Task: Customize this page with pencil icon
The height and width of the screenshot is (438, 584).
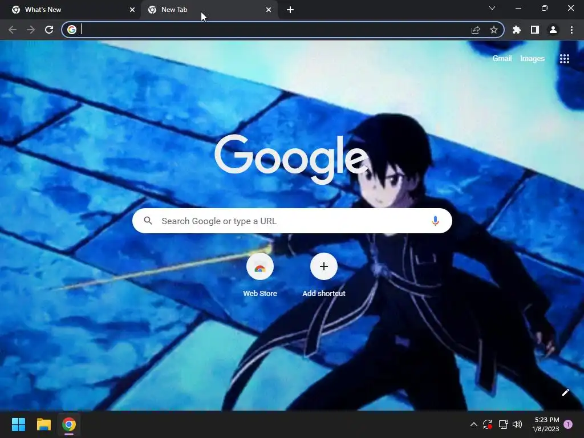Action: coord(565,392)
